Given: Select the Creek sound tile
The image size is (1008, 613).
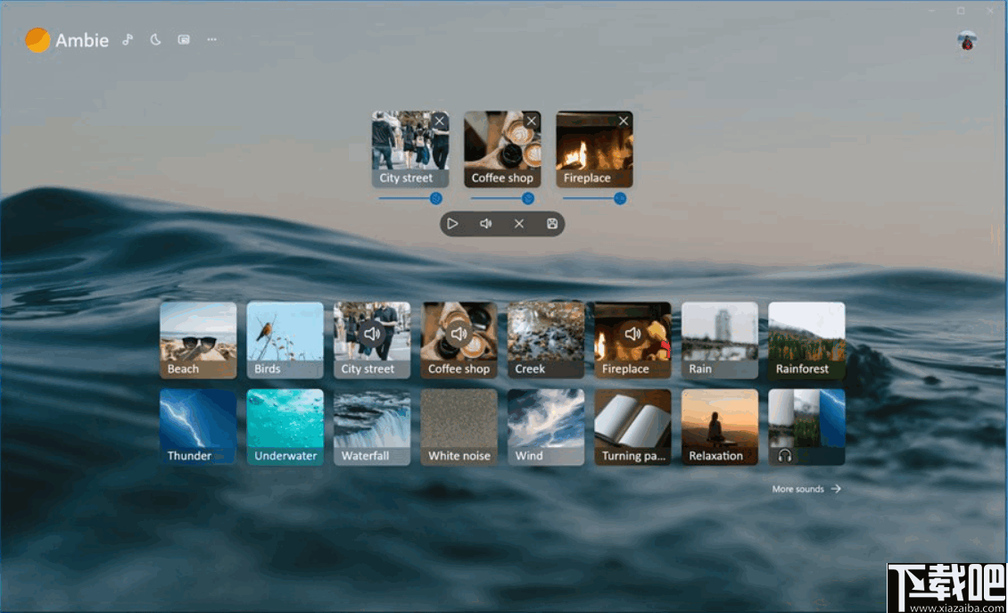Looking at the screenshot, I should 546,340.
